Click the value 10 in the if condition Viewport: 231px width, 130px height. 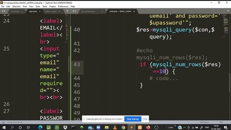[162, 71]
